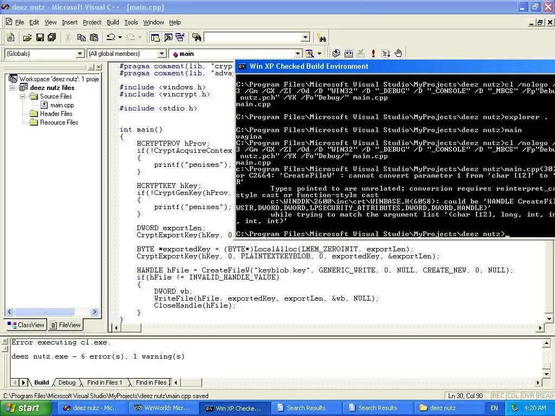Click the EN language indicator
This screenshot has height=416, width=555.
(494, 408)
